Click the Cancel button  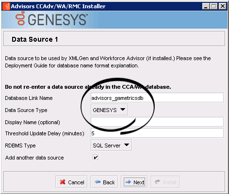pos(71,182)
